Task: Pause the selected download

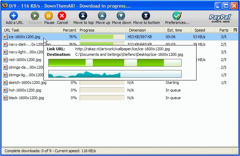Action: [x=49, y=18]
